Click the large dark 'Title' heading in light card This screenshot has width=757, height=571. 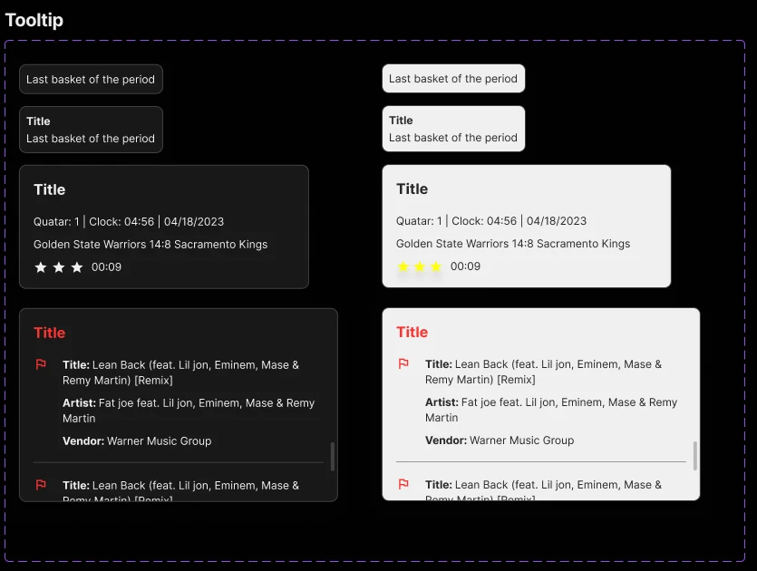[x=412, y=189]
